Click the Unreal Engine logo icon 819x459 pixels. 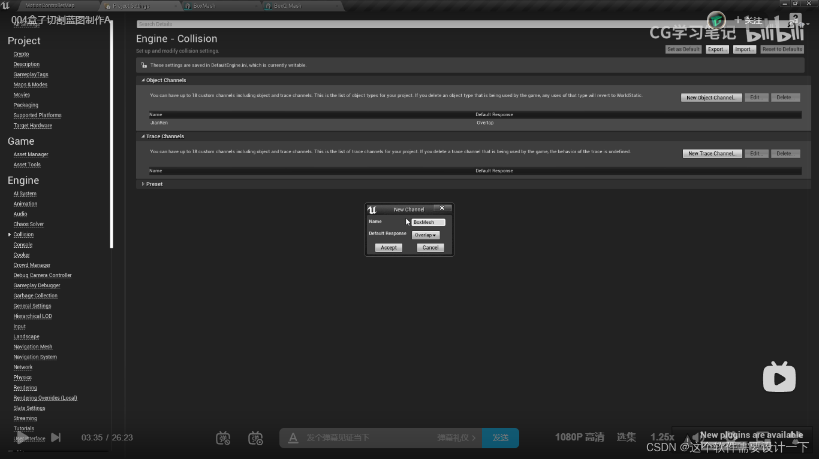click(6, 5)
